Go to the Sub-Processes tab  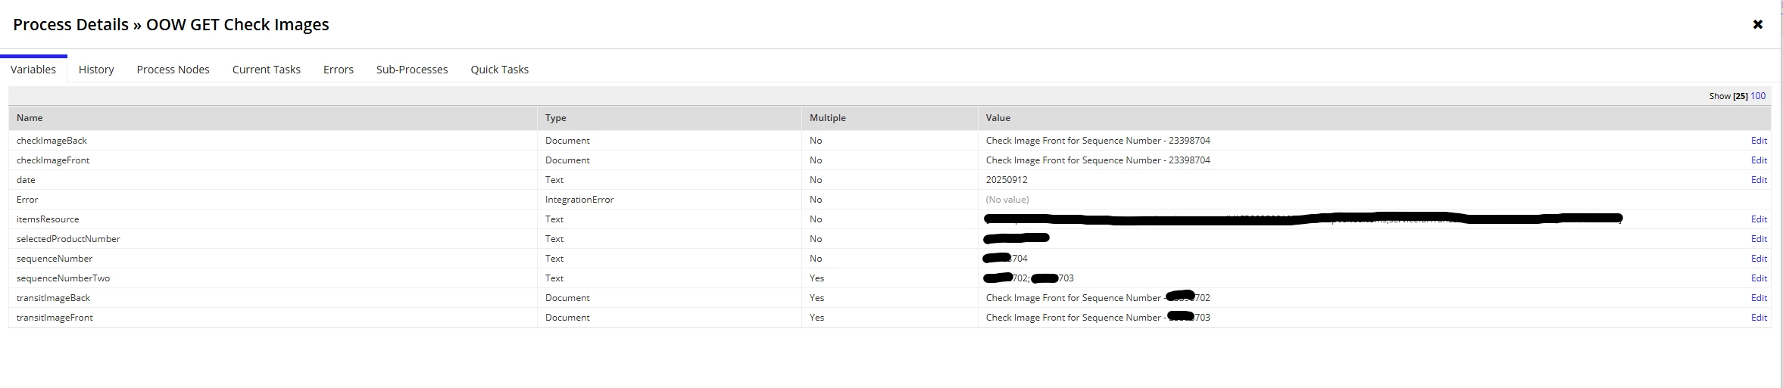coord(412,69)
